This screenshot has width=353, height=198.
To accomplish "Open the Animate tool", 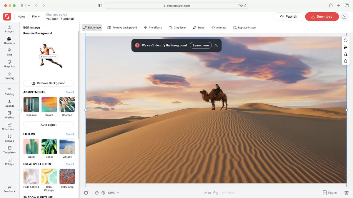I will [218, 27].
